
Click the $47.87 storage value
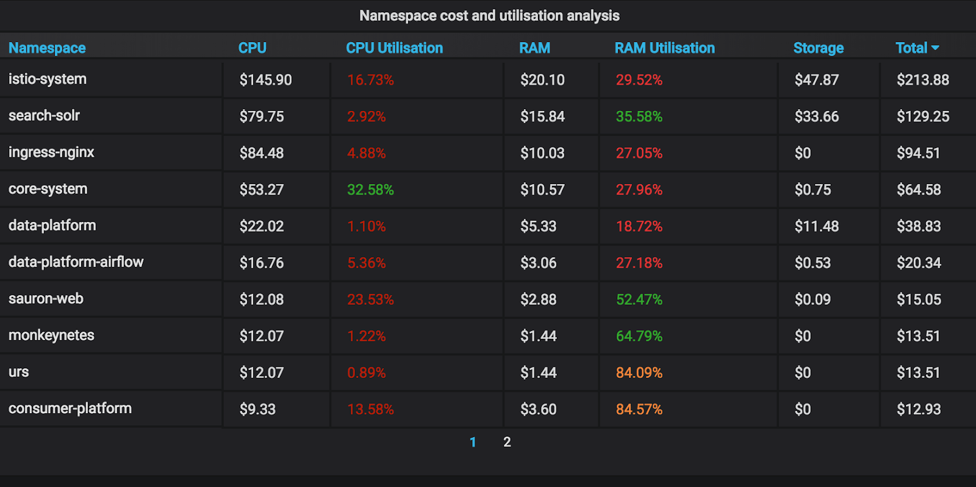pos(817,80)
